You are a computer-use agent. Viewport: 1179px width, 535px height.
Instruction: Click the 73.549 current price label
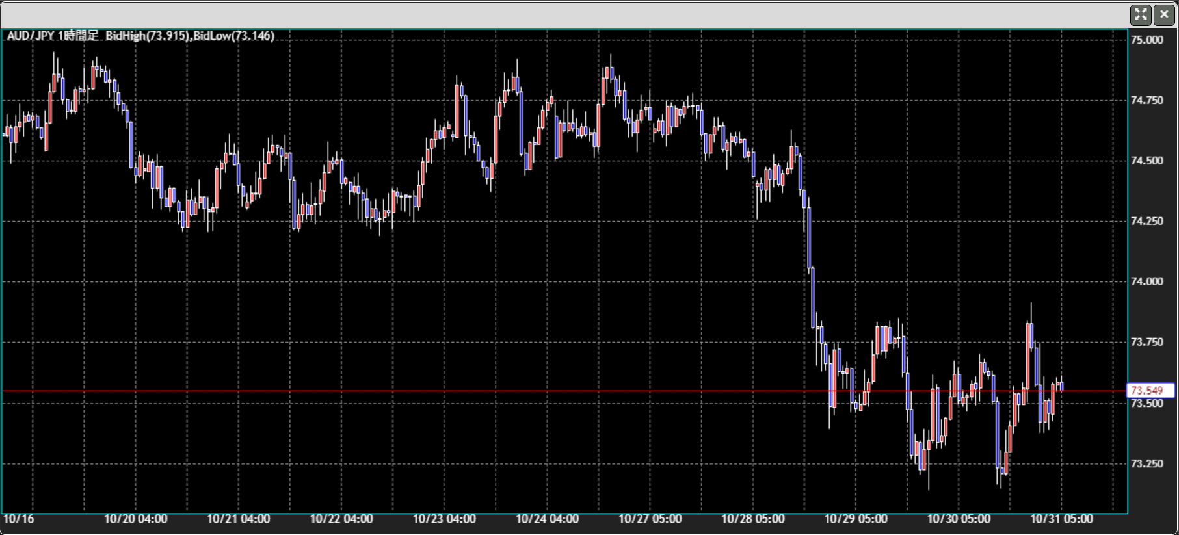(1150, 391)
